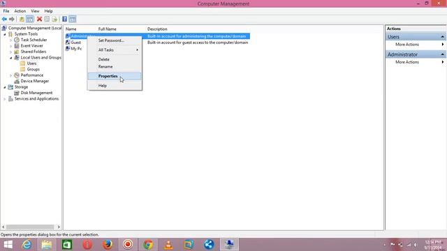Screen dimensions: 447x251
Task: Click the Task Scheduler clock icon
Action: [17, 40]
